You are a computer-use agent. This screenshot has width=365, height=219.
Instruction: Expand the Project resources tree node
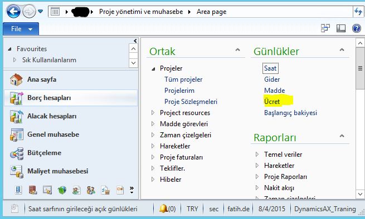(153, 113)
